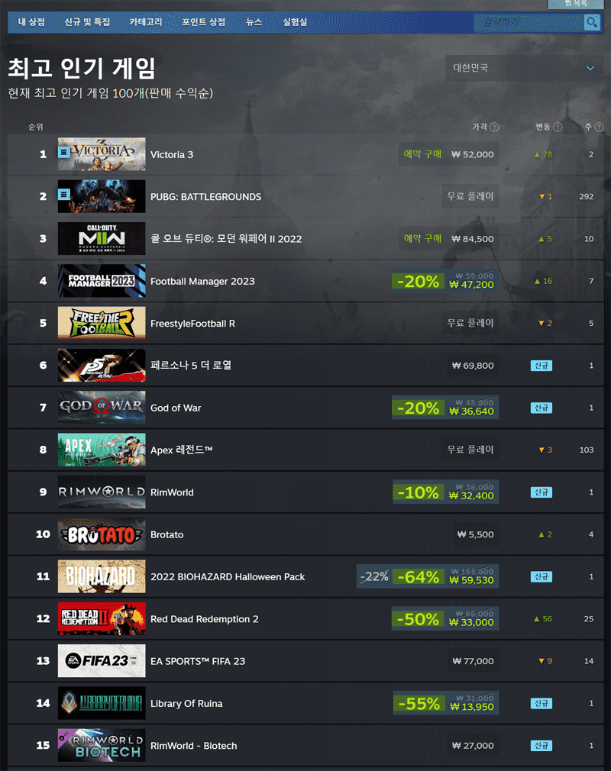Viewport: 611px width, 771px height.
Task: Click the 찜 목록 wishlist button
Action: click(x=576, y=4)
